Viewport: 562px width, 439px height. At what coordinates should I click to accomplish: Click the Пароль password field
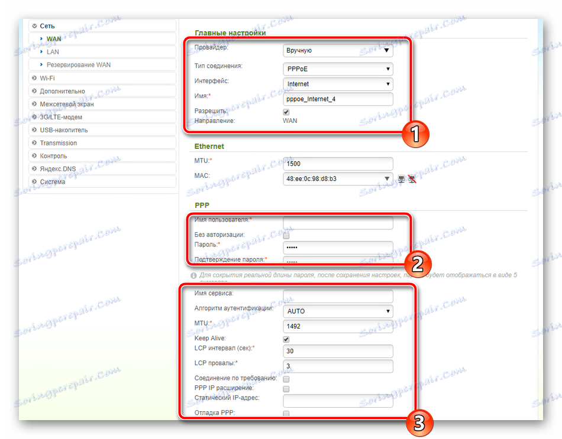click(x=338, y=248)
